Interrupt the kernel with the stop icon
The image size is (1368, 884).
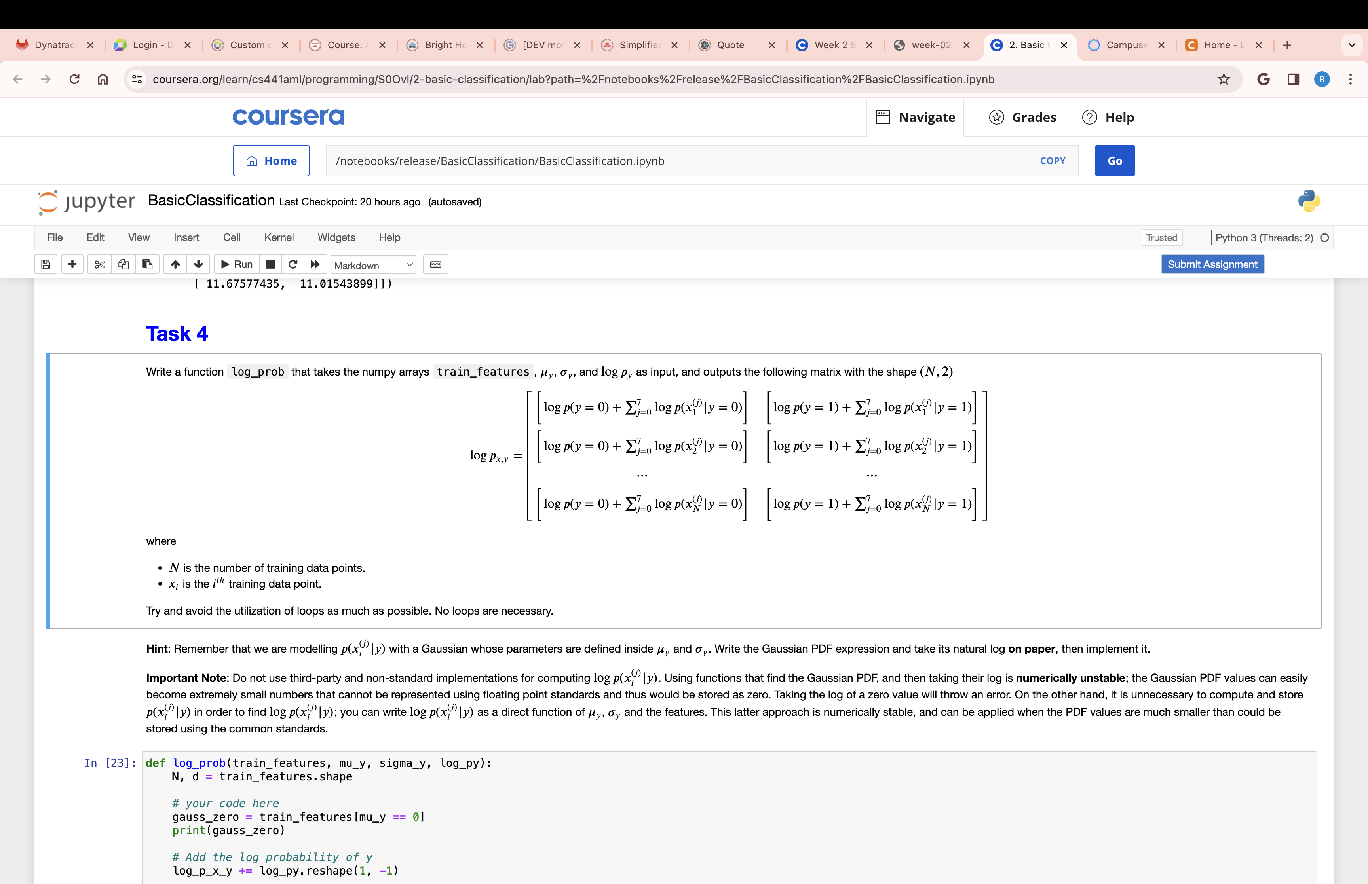tap(270, 264)
